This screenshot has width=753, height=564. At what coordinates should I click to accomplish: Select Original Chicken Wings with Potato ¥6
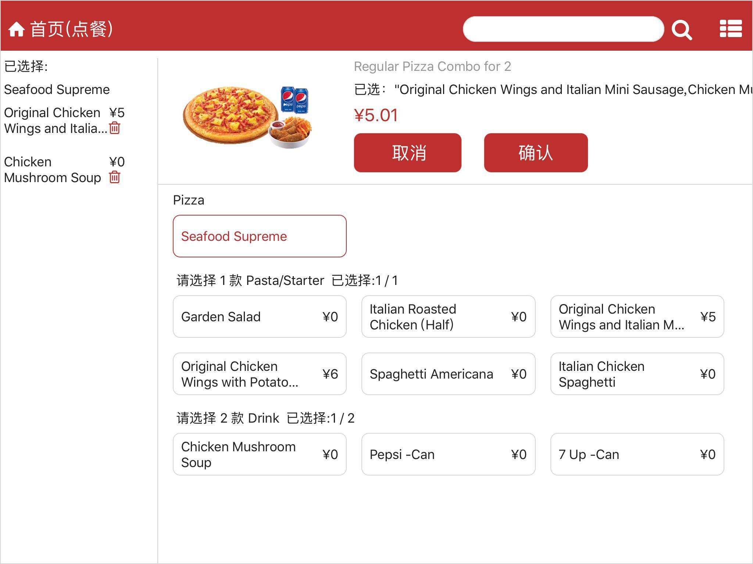(260, 374)
